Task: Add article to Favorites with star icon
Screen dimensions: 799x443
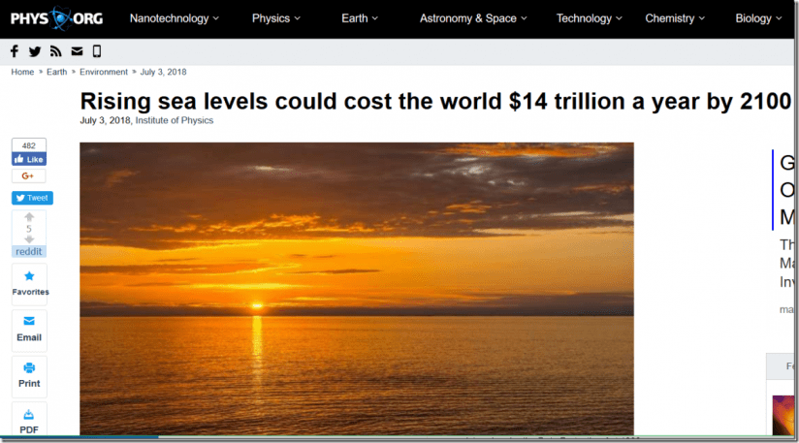Action: (29, 282)
